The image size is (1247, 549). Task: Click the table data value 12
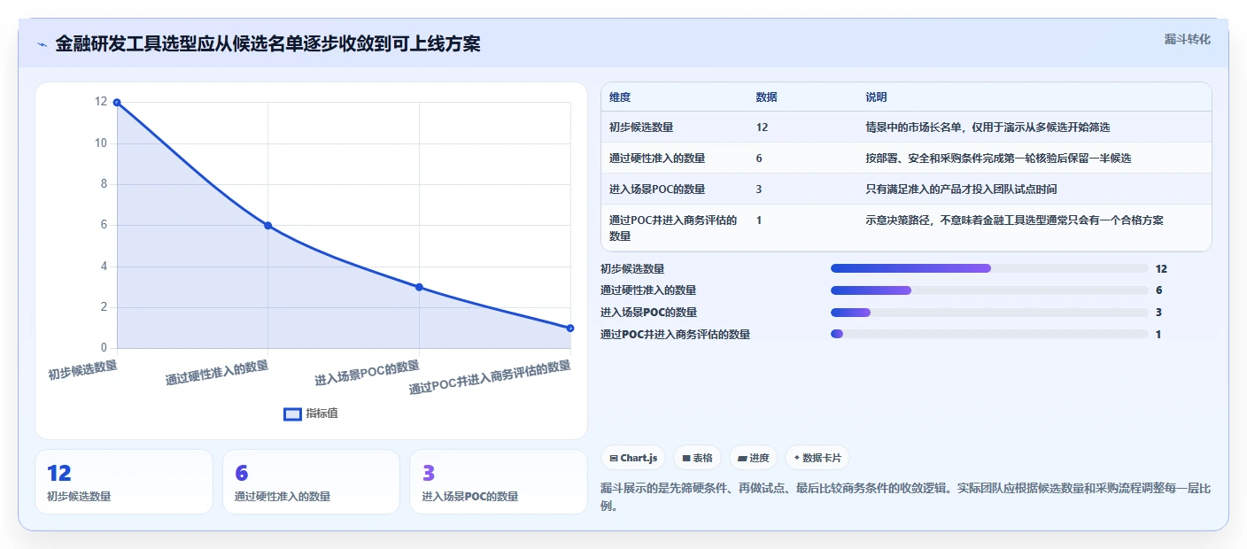(x=763, y=128)
